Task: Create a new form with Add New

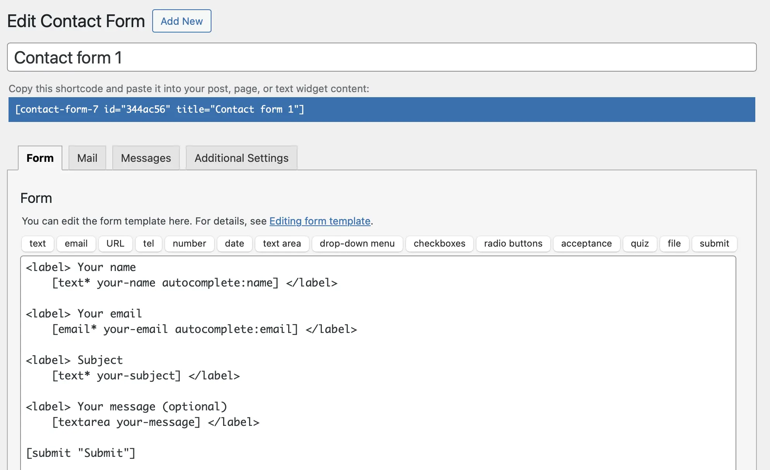Action: [x=181, y=21]
